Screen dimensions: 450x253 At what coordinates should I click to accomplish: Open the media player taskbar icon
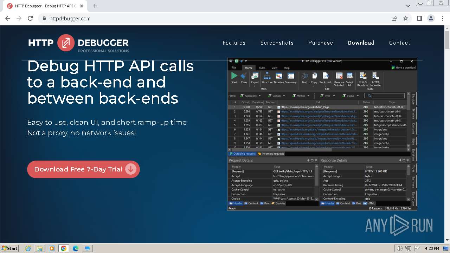[x=52, y=248]
